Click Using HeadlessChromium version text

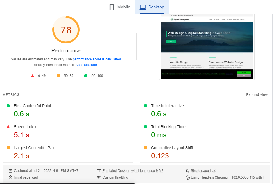[228, 177]
